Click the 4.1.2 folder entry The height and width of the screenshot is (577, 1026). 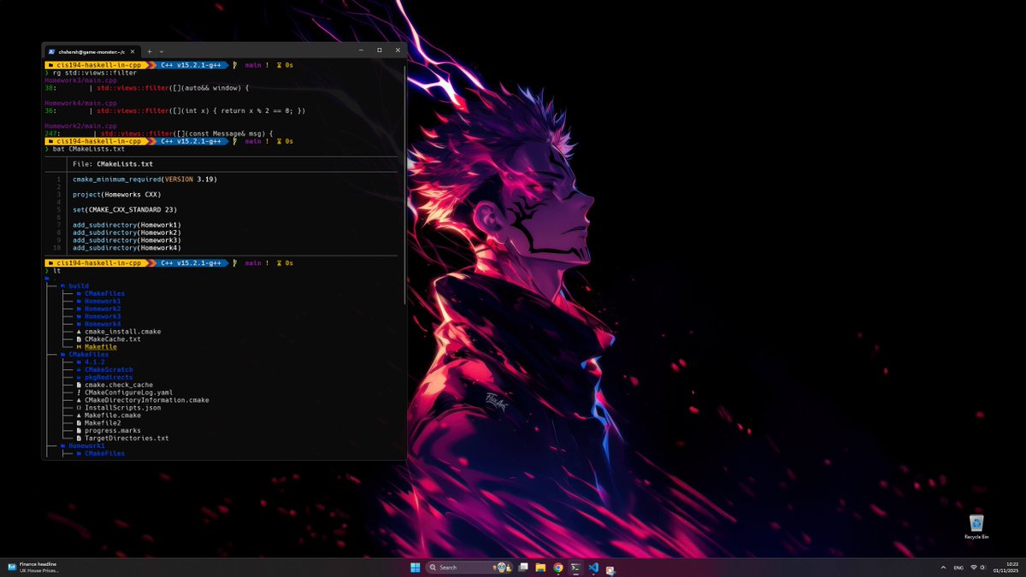click(x=97, y=362)
